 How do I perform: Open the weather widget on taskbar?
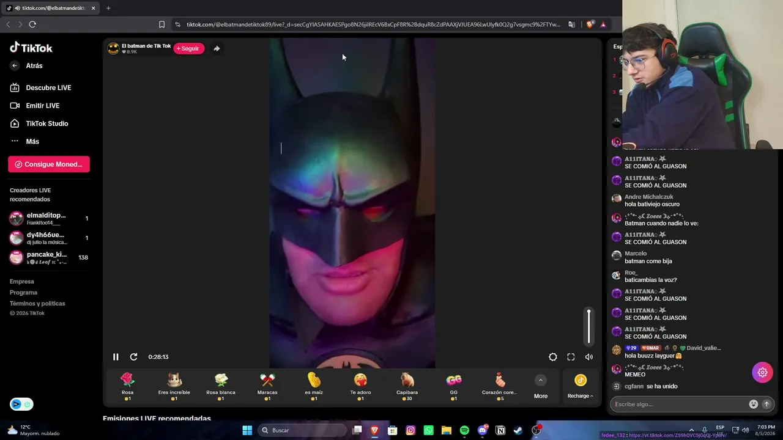click(x=34, y=430)
